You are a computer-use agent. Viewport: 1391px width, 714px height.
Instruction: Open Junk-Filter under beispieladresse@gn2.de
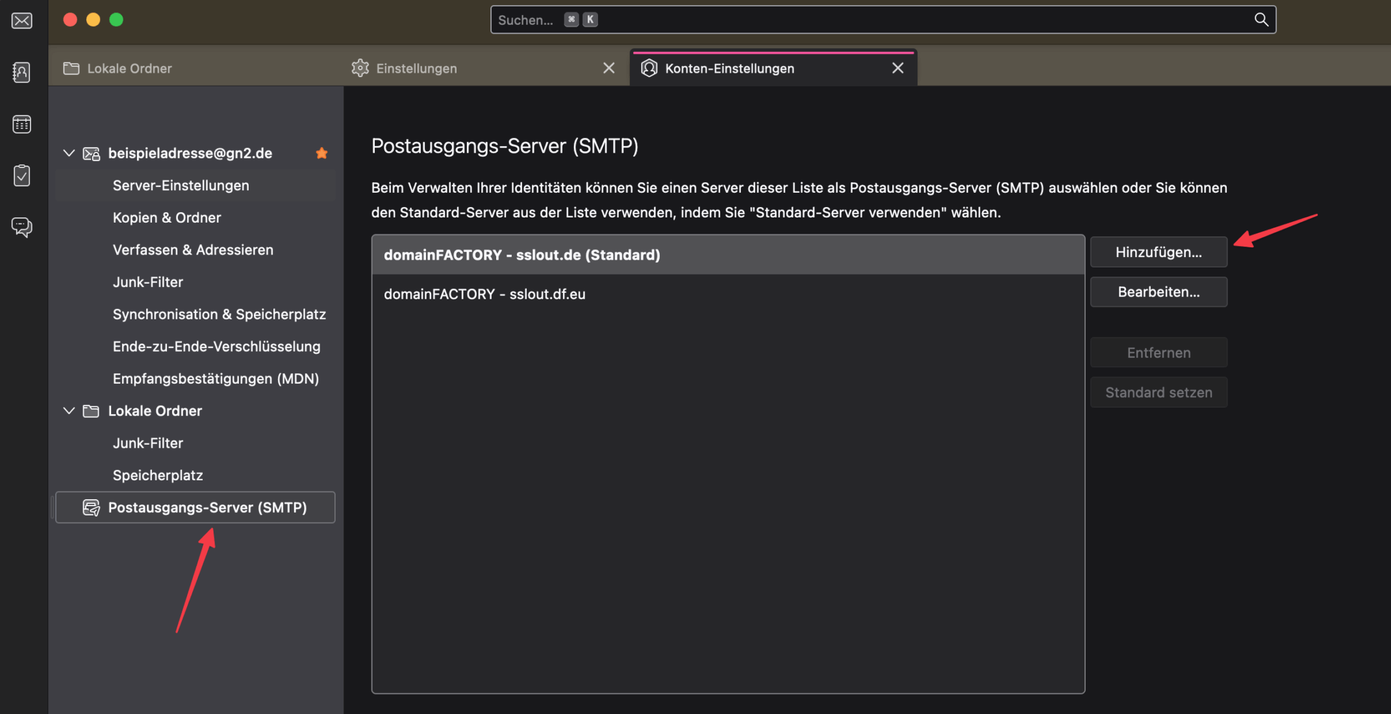pos(195,282)
